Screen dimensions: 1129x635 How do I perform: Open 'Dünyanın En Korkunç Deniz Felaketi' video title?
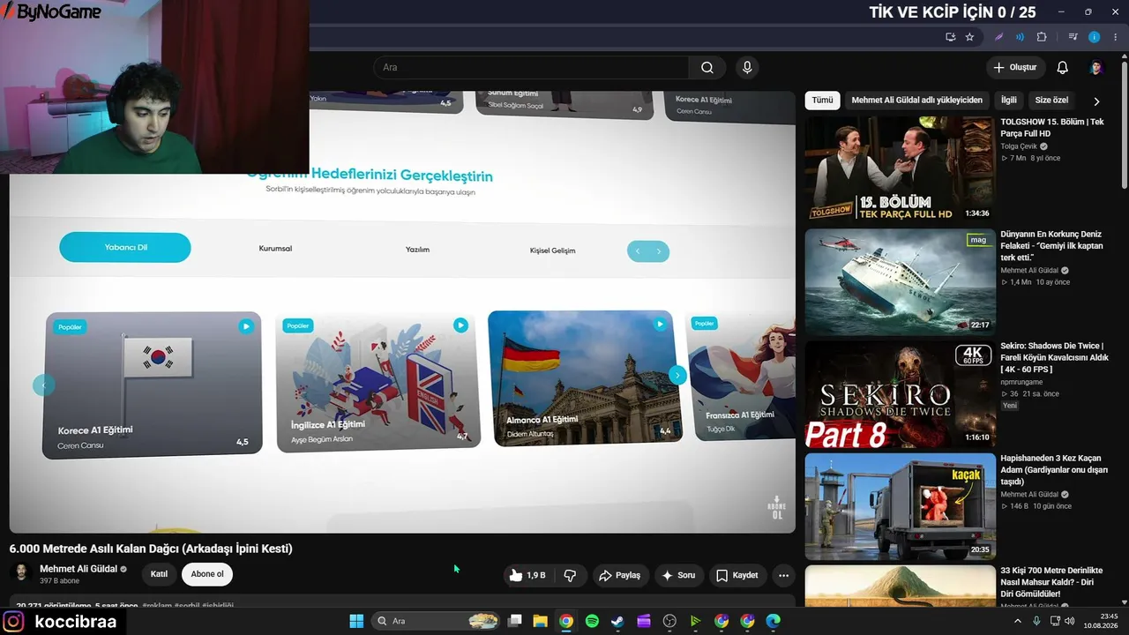(x=1051, y=246)
